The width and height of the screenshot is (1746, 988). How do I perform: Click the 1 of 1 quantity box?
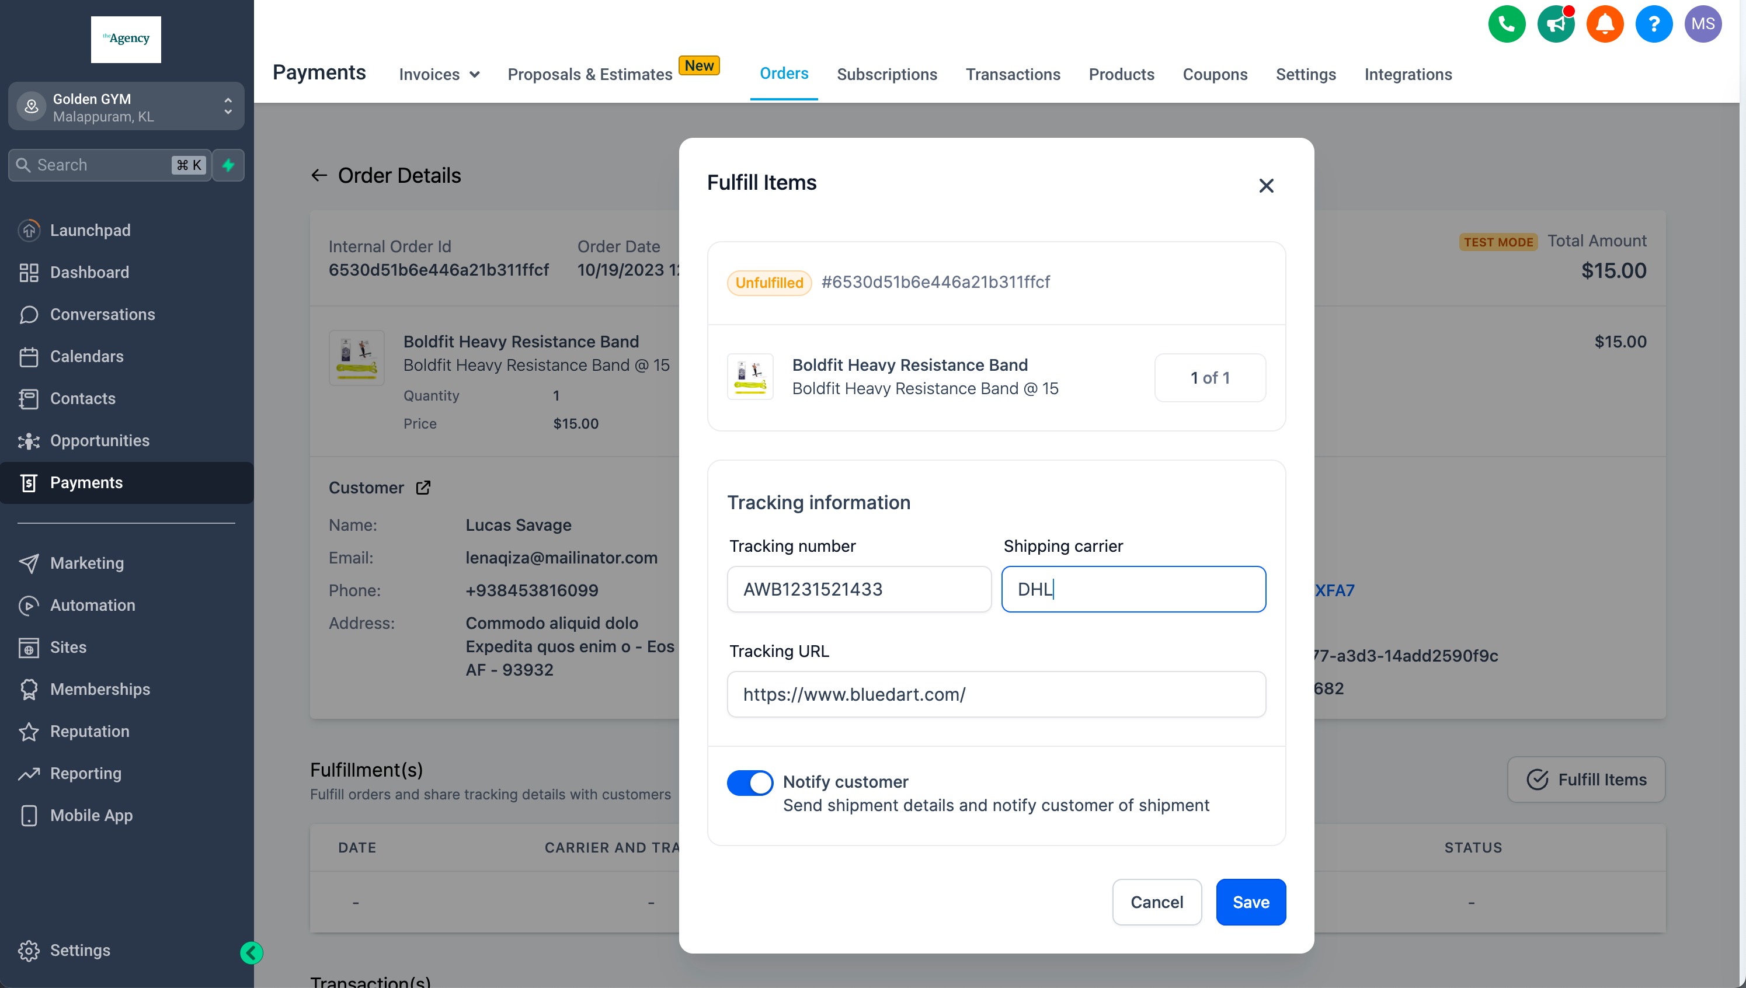[x=1209, y=378]
